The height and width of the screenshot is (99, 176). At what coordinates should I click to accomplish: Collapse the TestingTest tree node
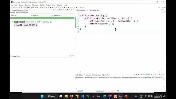(11, 22)
